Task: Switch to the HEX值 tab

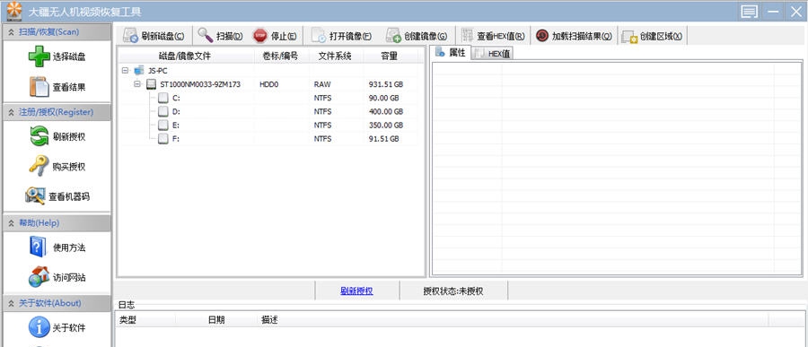Action: 493,54
